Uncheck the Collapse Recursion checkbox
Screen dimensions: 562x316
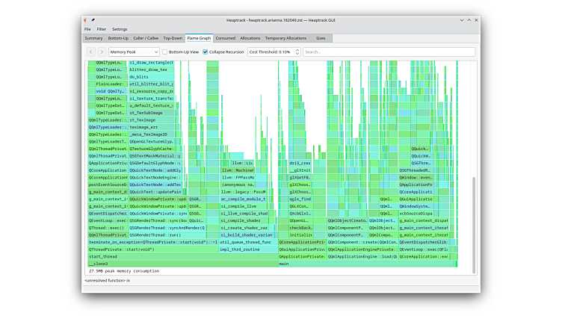206,52
